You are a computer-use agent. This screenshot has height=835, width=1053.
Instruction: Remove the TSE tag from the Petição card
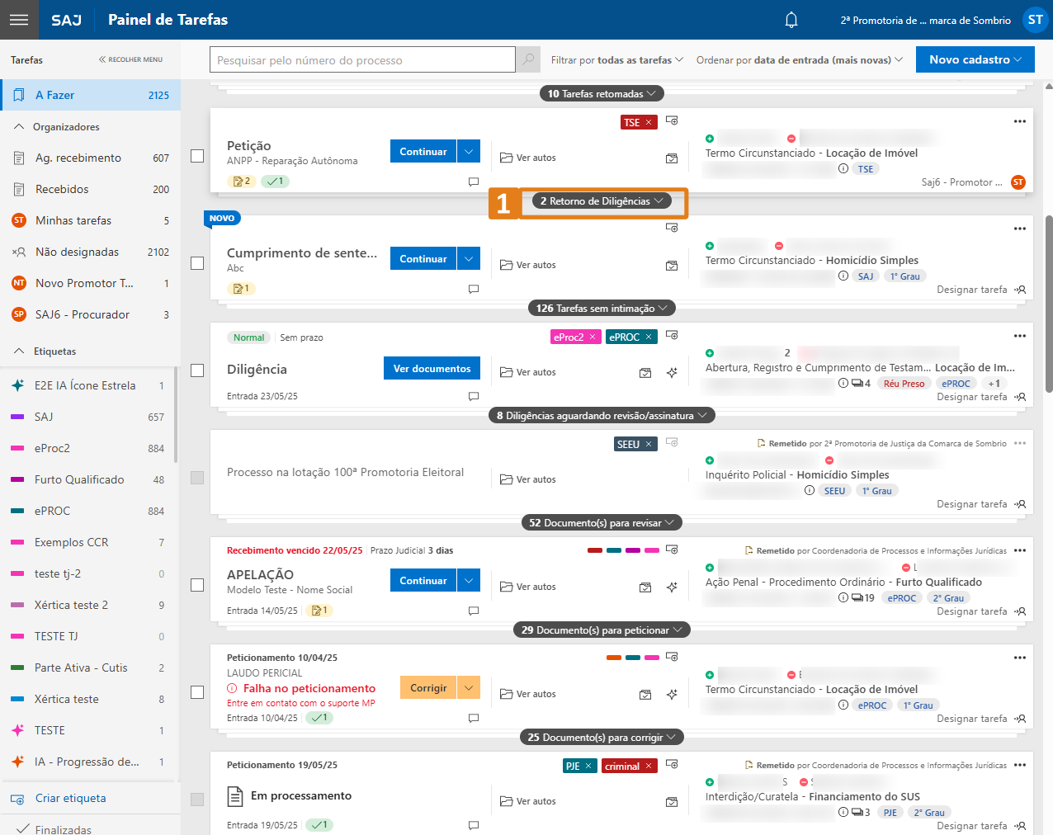(x=649, y=122)
